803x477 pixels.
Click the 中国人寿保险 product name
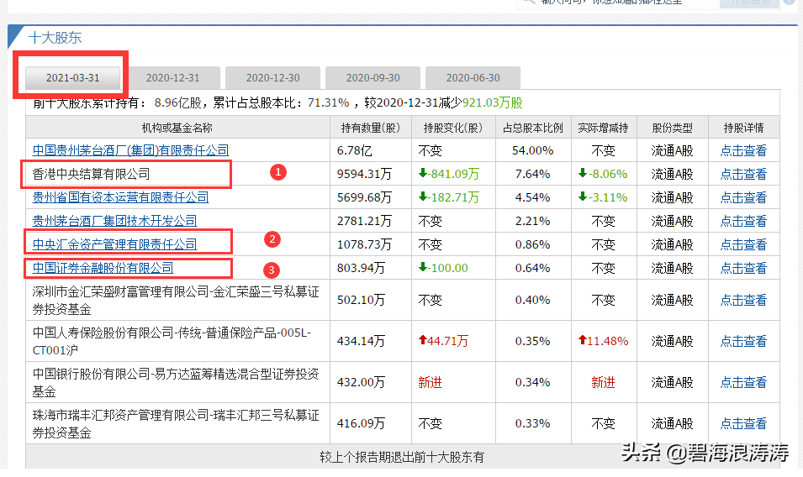172,342
